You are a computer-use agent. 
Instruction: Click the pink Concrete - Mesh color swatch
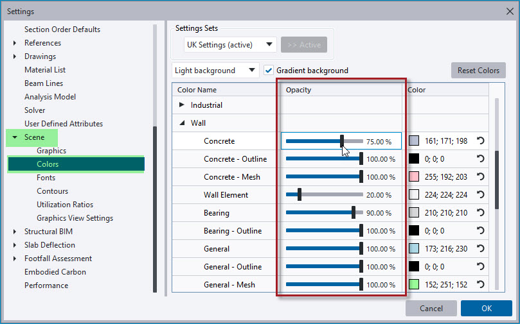pyautogui.click(x=414, y=176)
